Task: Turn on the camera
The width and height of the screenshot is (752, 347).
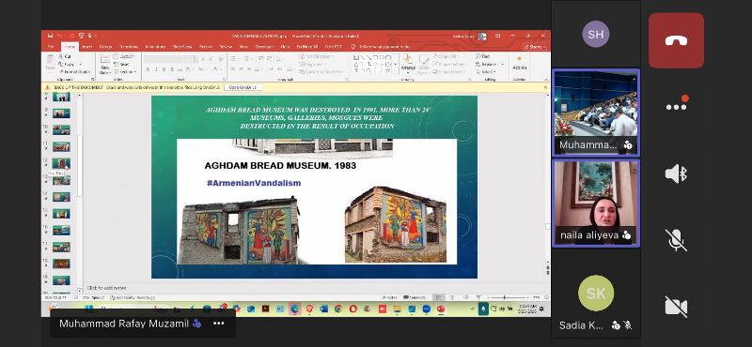Action: coord(676,307)
